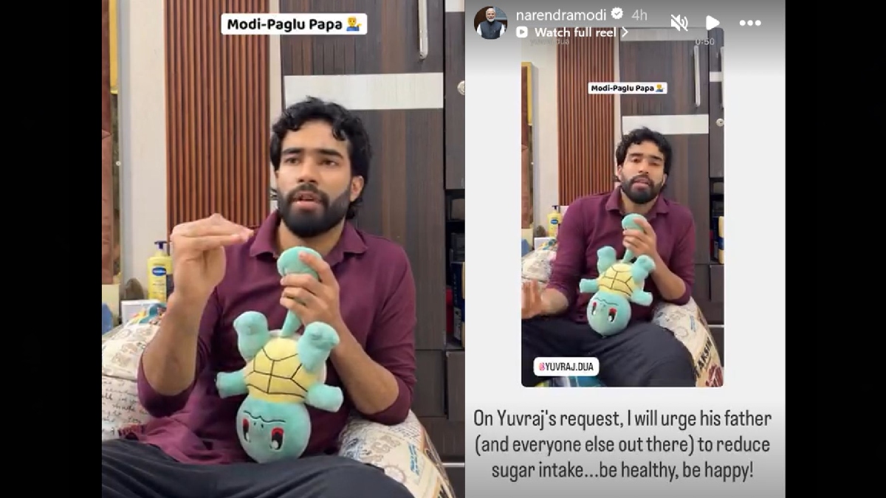Open the three-dot more options menu

pyautogui.click(x=750, y=23)
